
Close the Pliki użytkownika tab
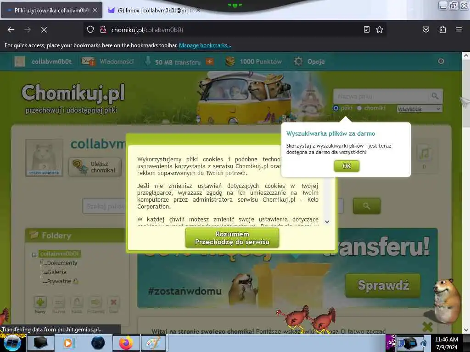95,10
